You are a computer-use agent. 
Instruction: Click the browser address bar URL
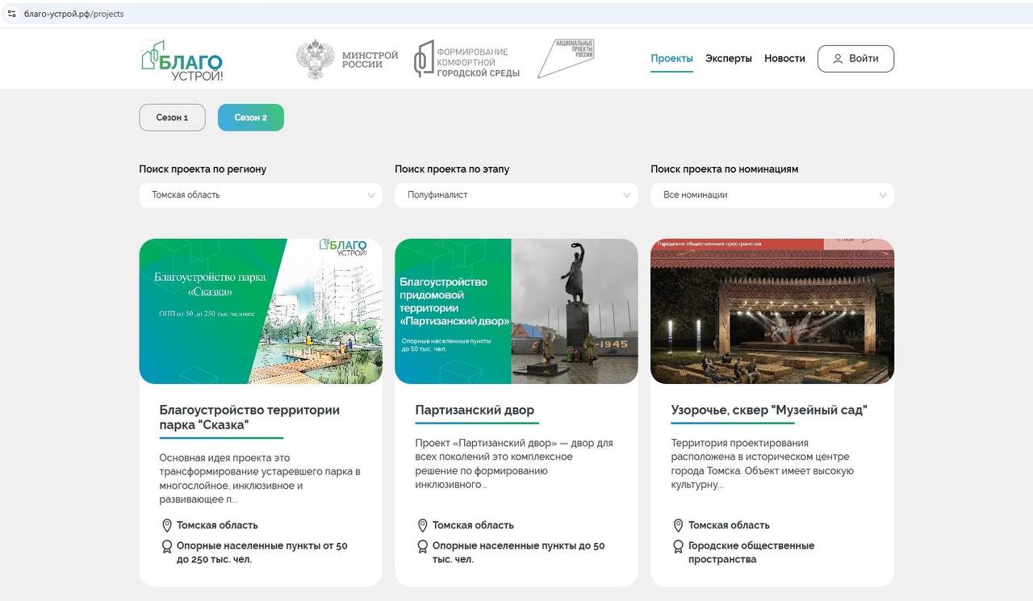tap(74, 14)
